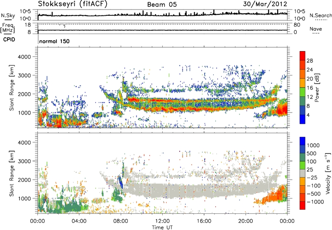Click the 18 MHz frequency tick label
This screenshot has height=230, width=332.
tap(27, 25)
